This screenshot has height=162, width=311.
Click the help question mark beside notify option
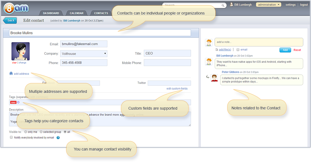point(58,138)
